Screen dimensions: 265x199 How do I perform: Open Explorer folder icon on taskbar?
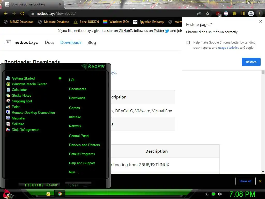click(x=48, y=194)
